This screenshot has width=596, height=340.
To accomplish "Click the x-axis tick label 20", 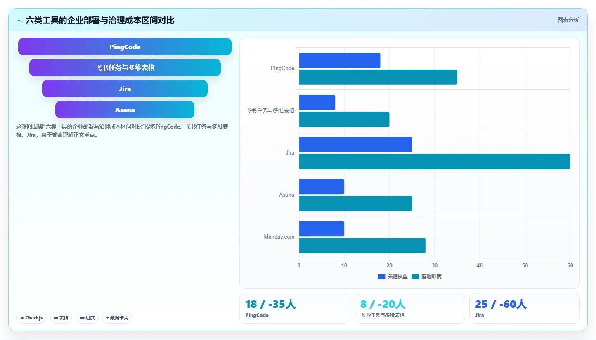I will click(x=389, y=265).
